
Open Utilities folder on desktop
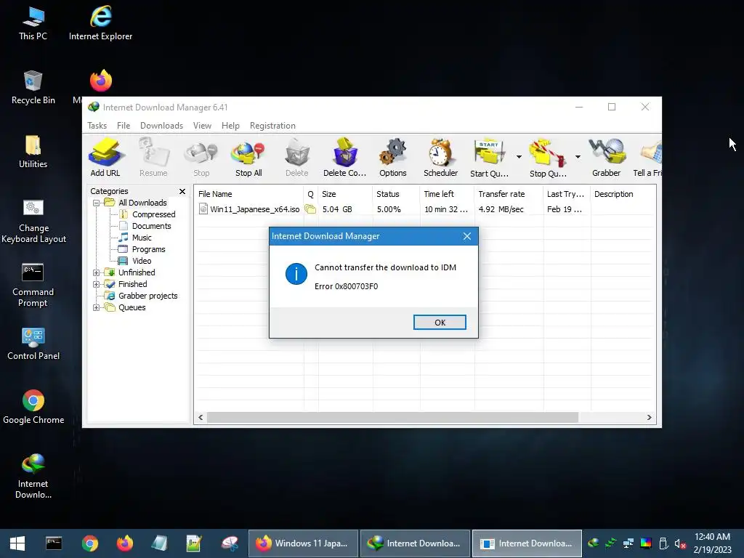click(x=33, y=152)
